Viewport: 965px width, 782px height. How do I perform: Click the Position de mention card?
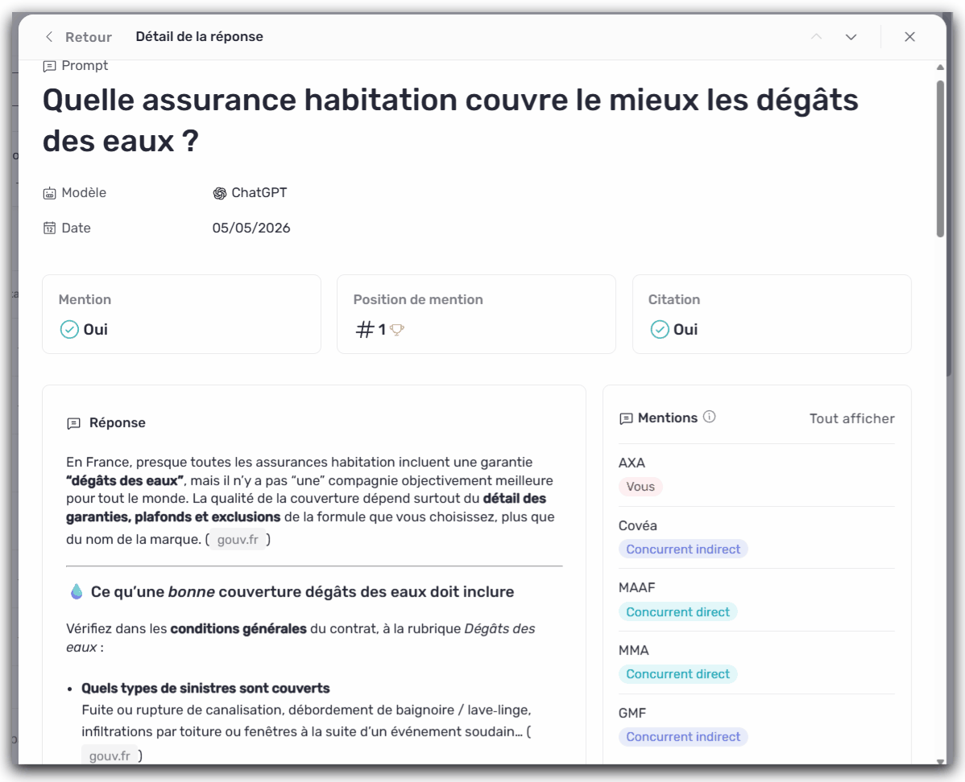tap(476, 314)
